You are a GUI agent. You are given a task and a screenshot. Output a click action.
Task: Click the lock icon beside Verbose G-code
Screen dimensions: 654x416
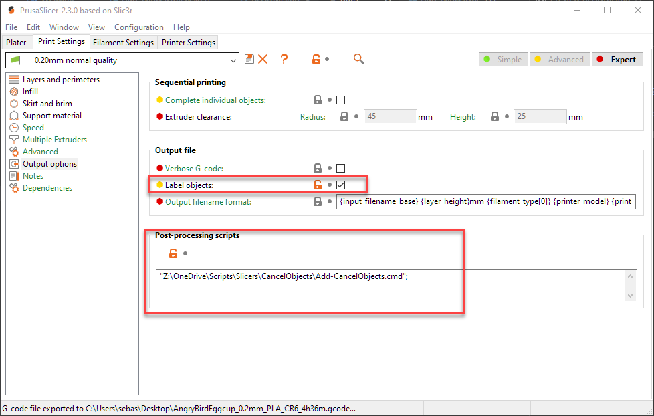(x=318, y=168)
